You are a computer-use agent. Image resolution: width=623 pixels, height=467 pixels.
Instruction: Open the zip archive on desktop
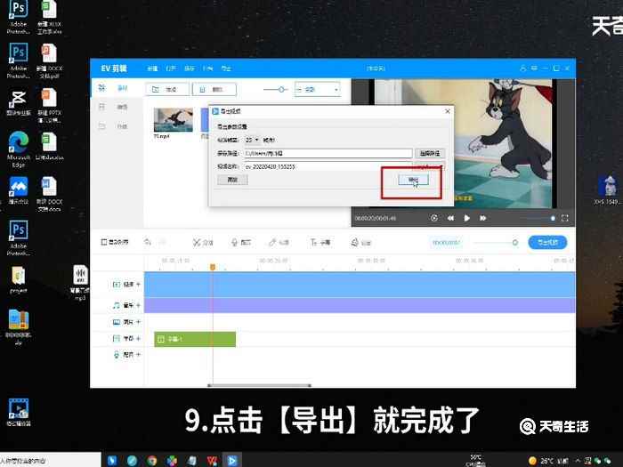tap(19, 327)
